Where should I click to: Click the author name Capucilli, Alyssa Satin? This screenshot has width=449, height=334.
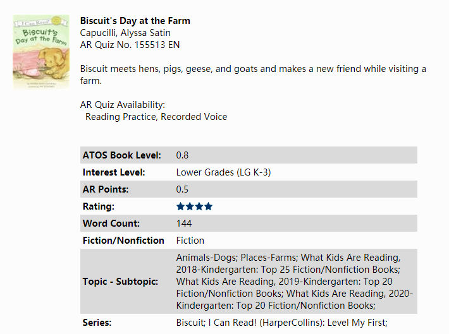tap(125, 33)
